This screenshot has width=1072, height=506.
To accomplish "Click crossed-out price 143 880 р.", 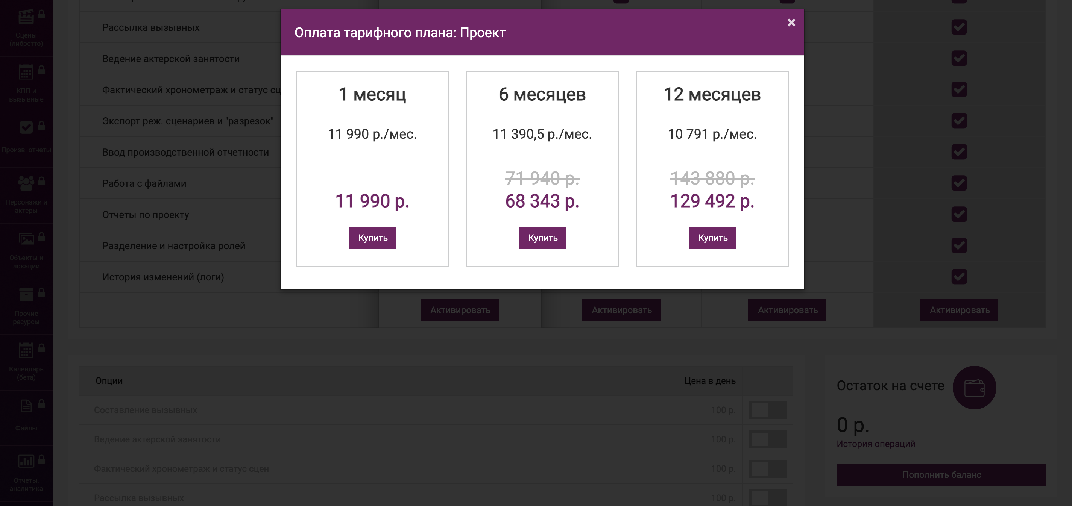I will point(712,179).
